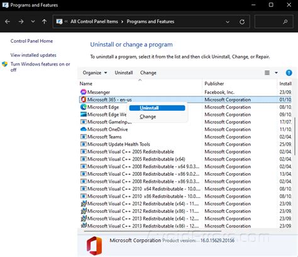Viewport: 298px width, 257px height.
Task: Open the Control Panel Home link
Action: pyautogui.click(x=31, y=41)
